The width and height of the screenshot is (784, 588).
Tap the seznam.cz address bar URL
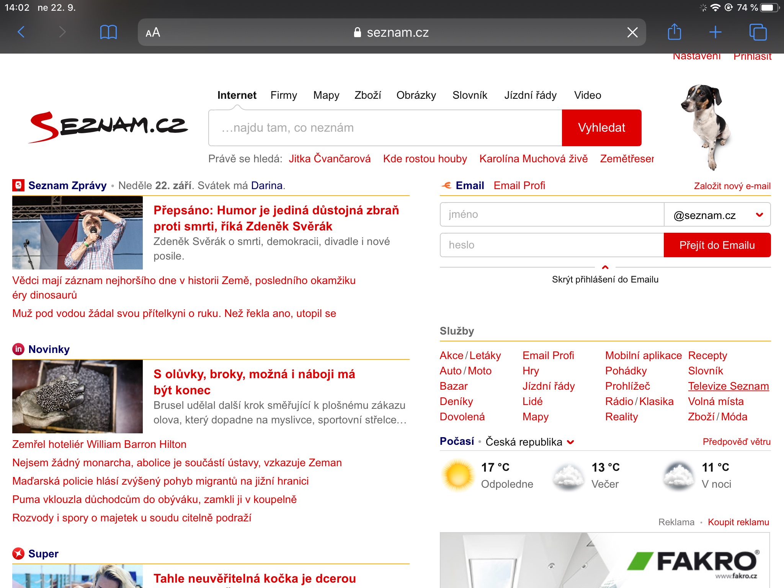point(391,33)
